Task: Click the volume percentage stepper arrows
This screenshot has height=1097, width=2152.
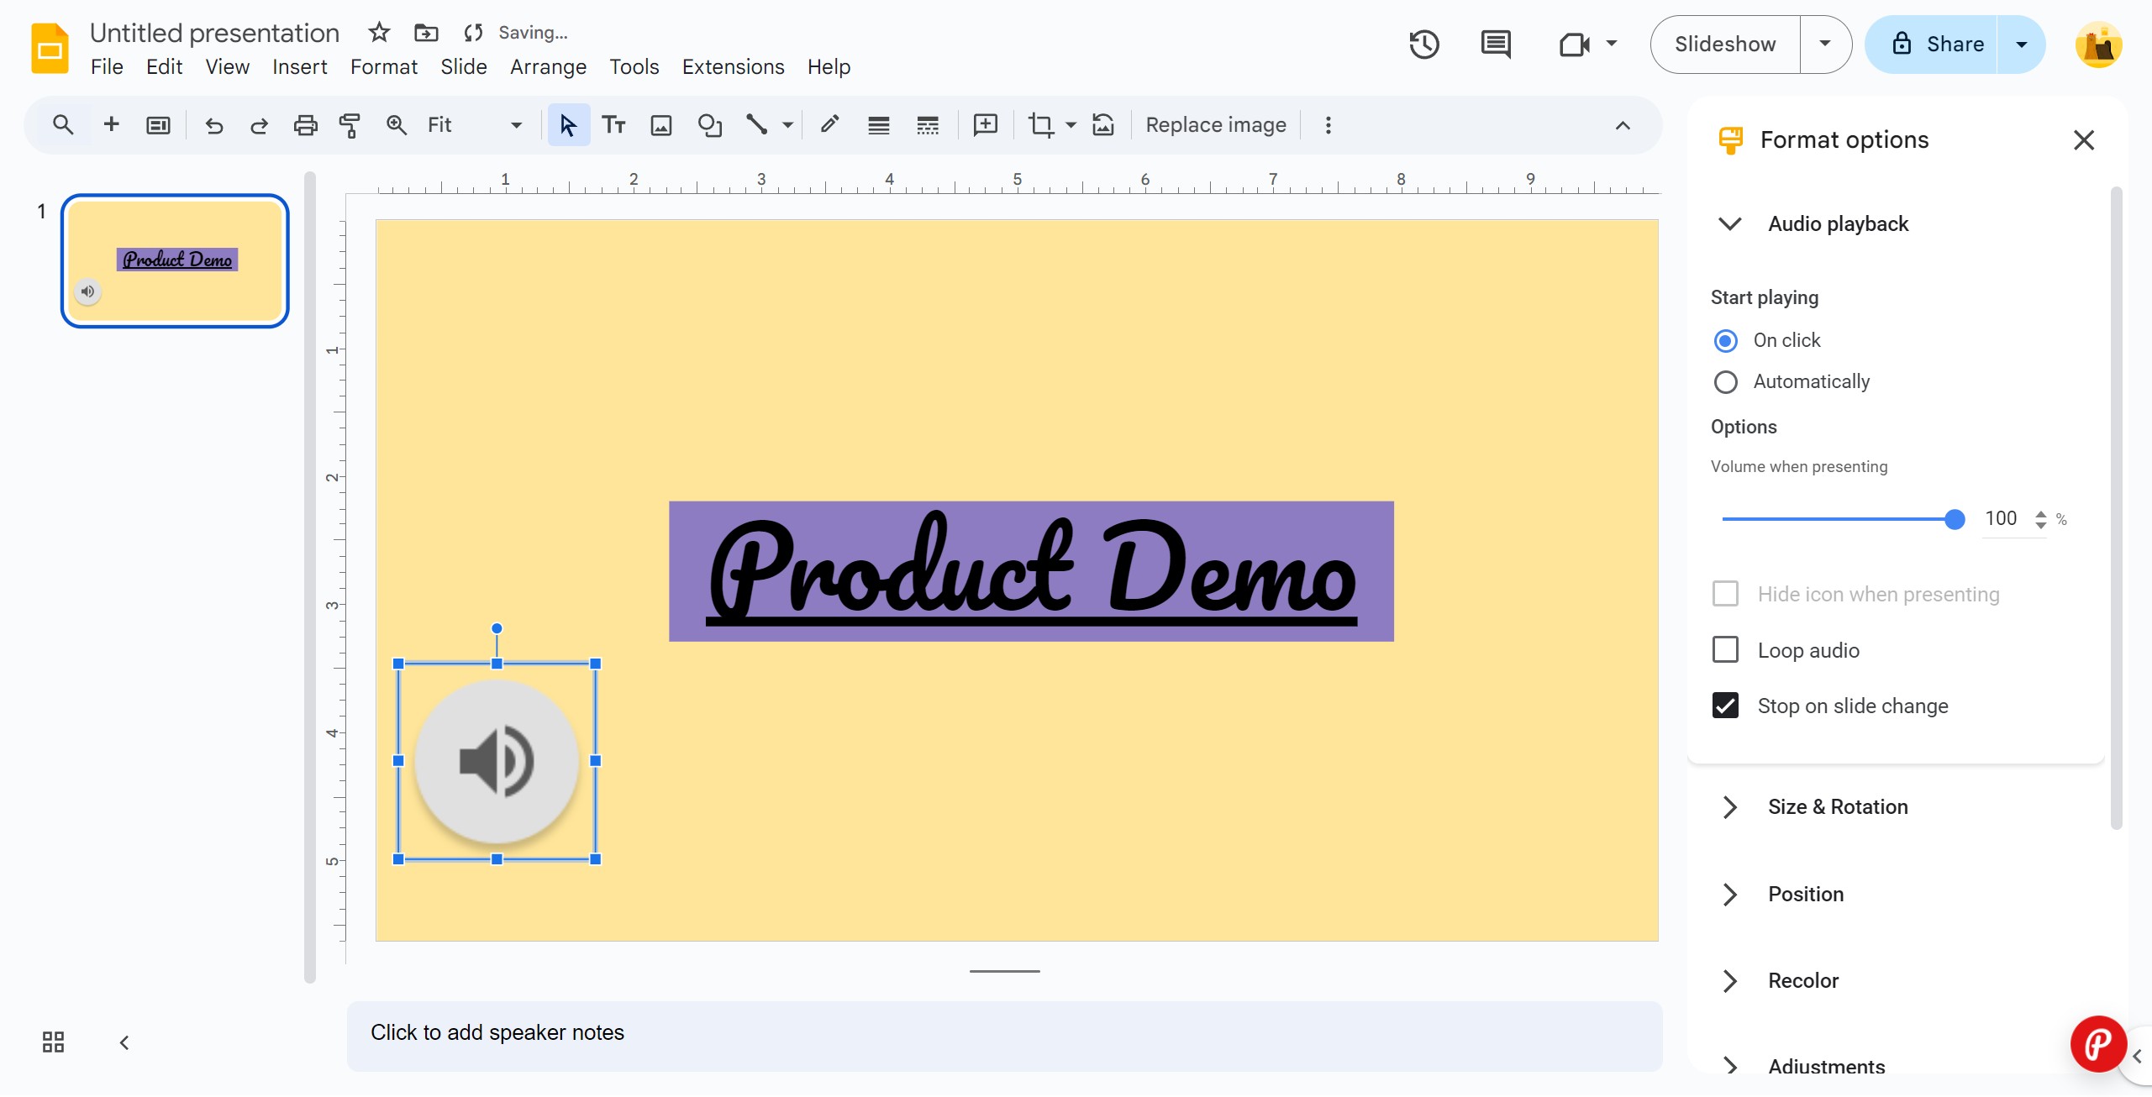Action: 2040,519
